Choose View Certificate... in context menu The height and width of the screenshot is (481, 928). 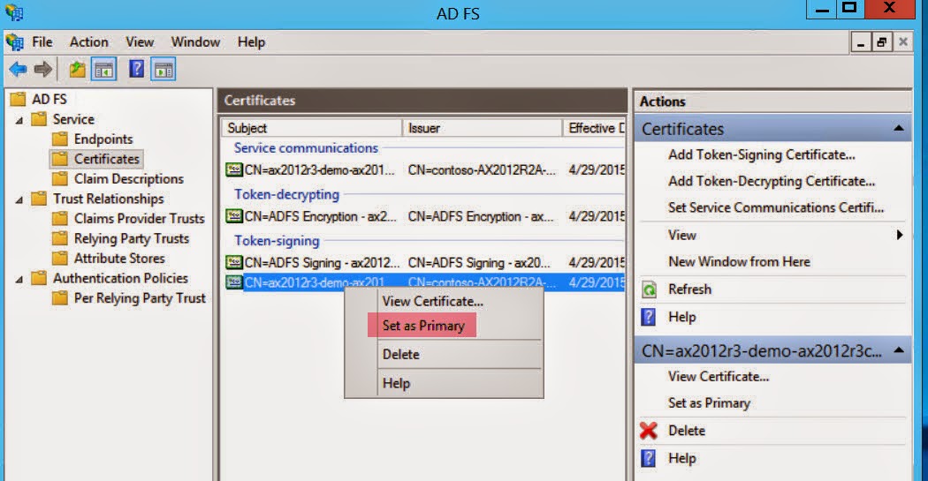(x=433, y=301)
